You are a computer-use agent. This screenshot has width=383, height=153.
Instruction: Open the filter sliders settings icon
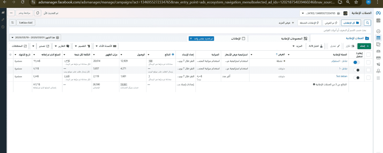pos(12,23)
